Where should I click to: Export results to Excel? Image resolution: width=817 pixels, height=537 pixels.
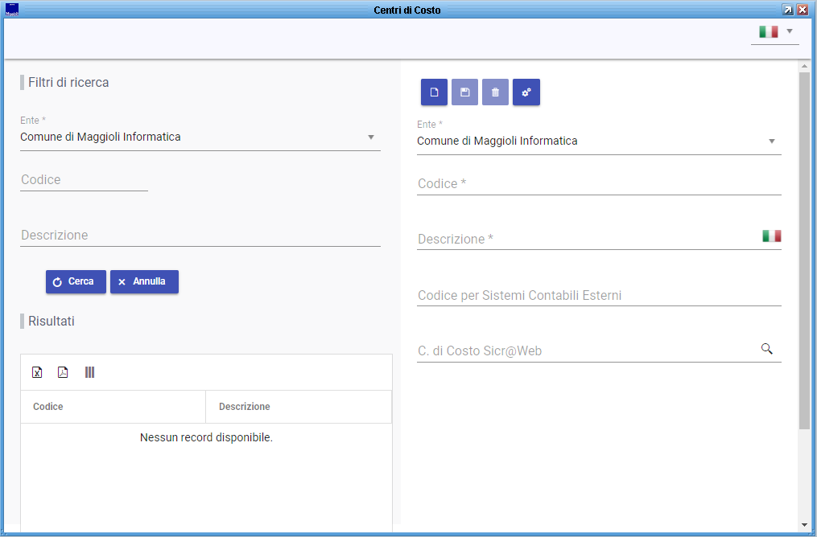pos(37,372)
